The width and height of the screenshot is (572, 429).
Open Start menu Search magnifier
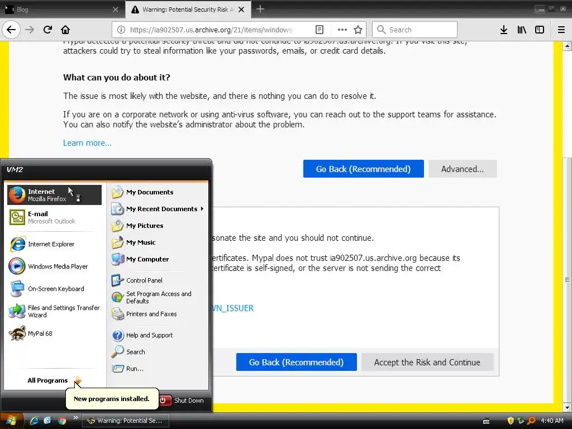tap(158, 352)
